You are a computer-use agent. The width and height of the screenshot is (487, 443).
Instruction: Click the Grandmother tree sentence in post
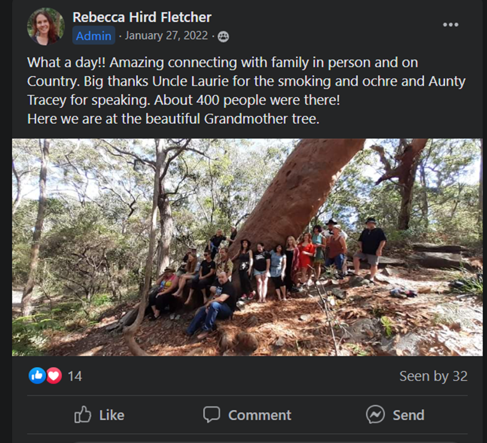pyautogui.click(x=173, y=119)
